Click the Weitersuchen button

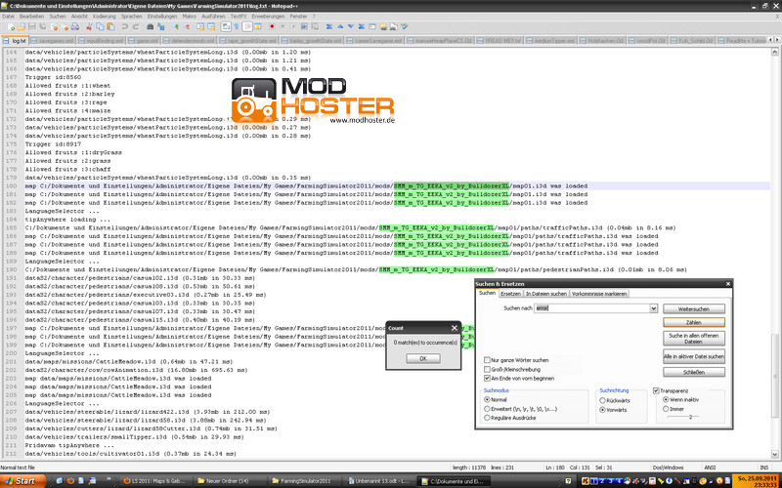[694, 309]
